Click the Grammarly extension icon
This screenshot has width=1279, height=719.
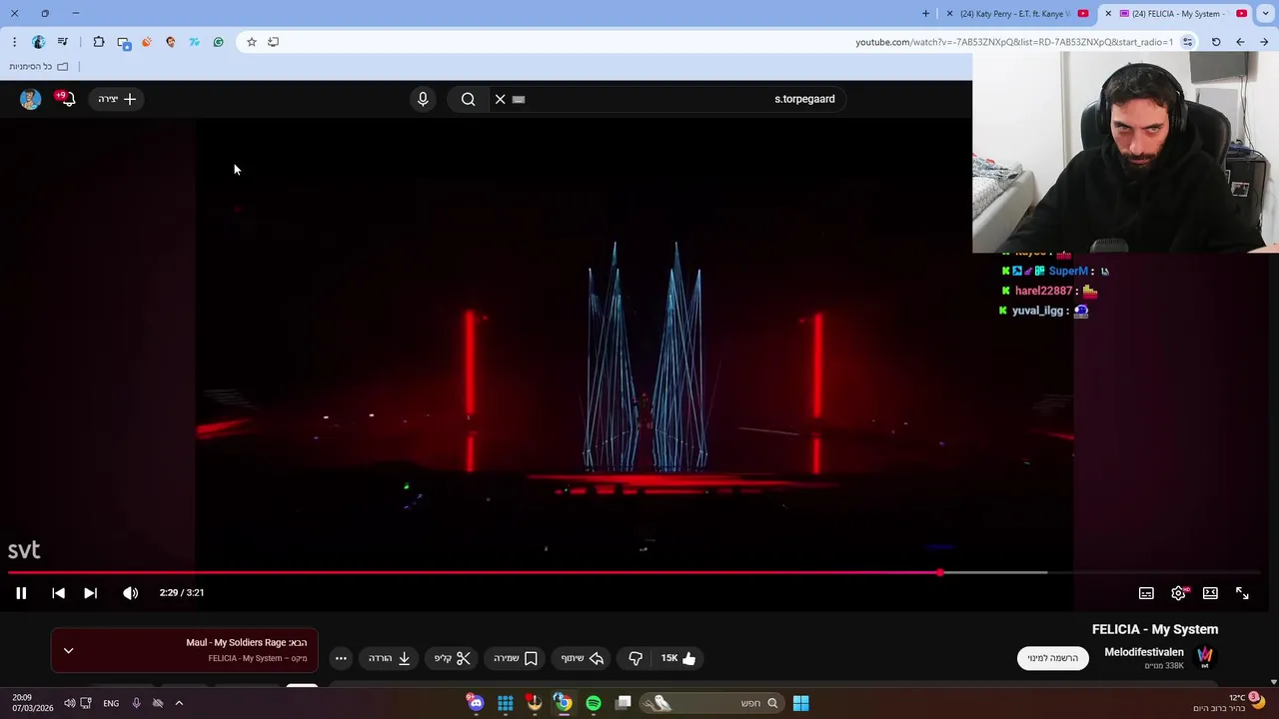219,42
